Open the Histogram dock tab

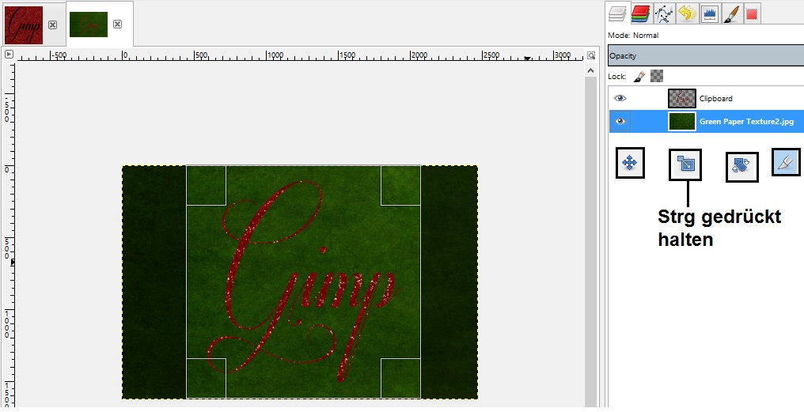click(710, 13)
